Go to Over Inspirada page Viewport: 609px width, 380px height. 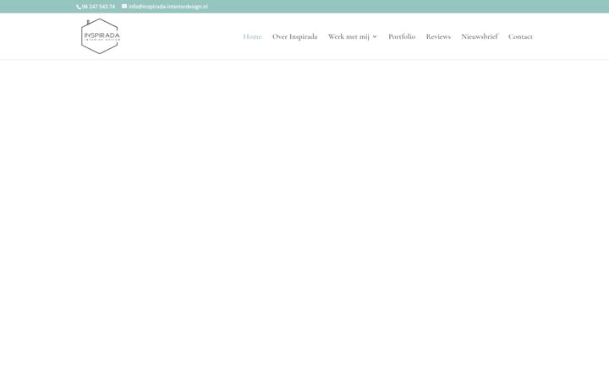(295, 36)
